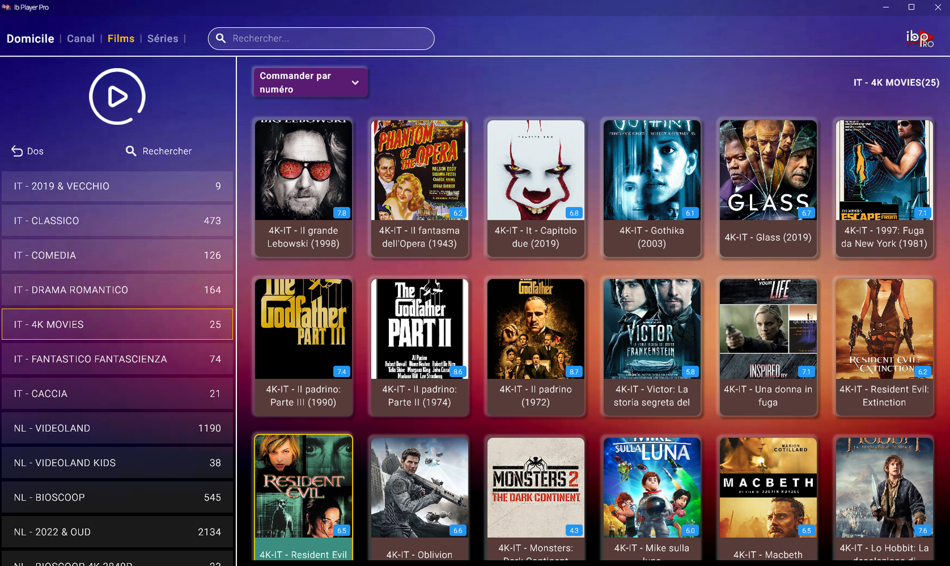
Task: Open Il grande Lebowski (1998) poster
Action: 303,170
